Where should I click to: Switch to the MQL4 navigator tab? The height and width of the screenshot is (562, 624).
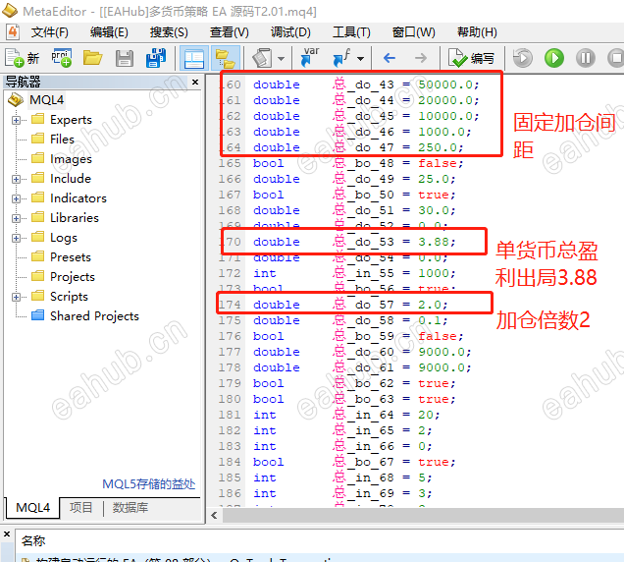click(32, 508)
